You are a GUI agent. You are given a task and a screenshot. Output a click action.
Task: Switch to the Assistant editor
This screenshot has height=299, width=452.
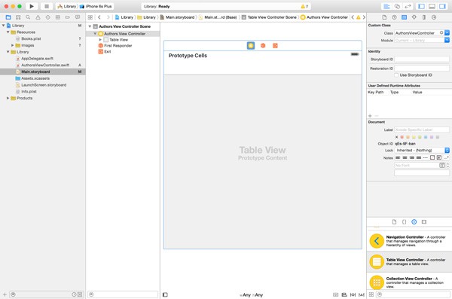(397, 6)
